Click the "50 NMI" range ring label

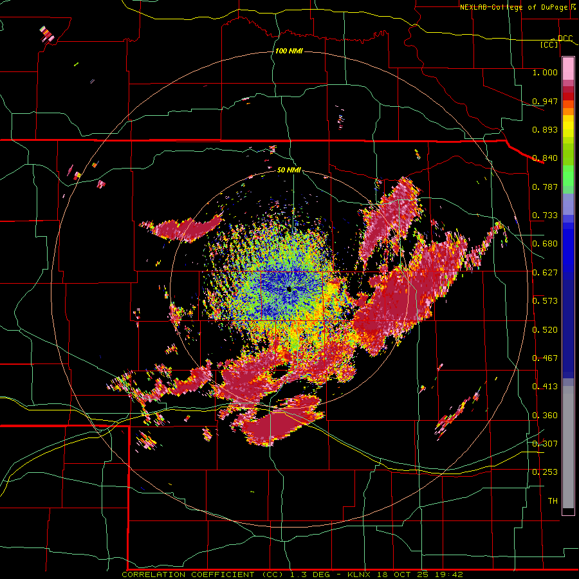click(289, 170)
